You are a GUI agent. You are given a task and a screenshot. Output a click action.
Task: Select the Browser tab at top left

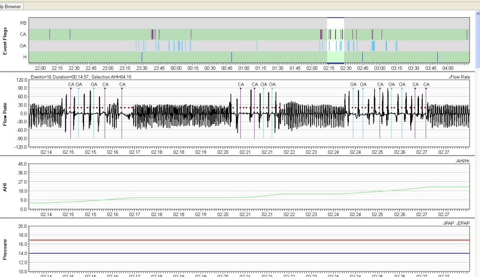pos(11,7)
